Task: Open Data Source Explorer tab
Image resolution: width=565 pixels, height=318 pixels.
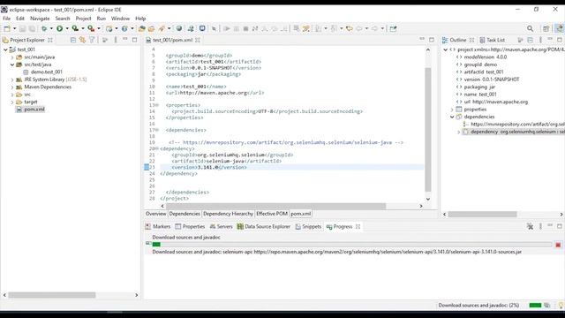Action: click(264, 227)
